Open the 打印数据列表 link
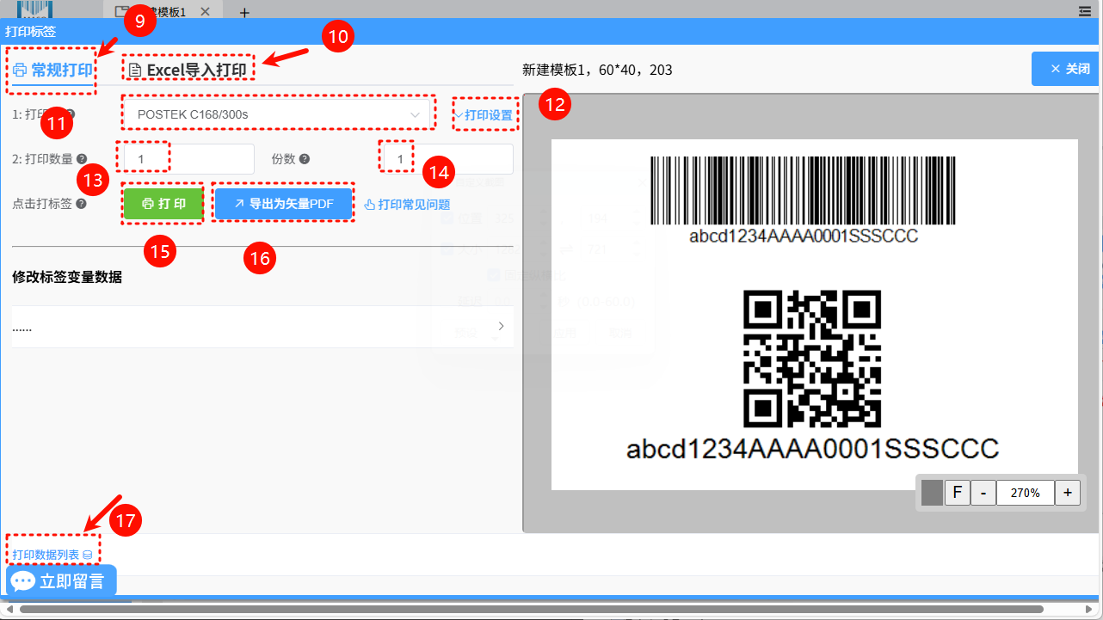Viewport: 1103px width, 620px height. (52, 555)
